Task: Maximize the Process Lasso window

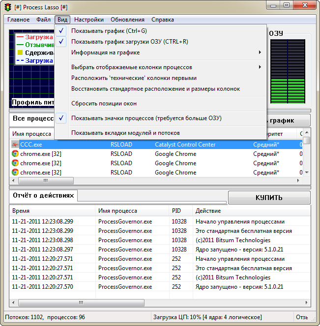Action: [287, 5]
